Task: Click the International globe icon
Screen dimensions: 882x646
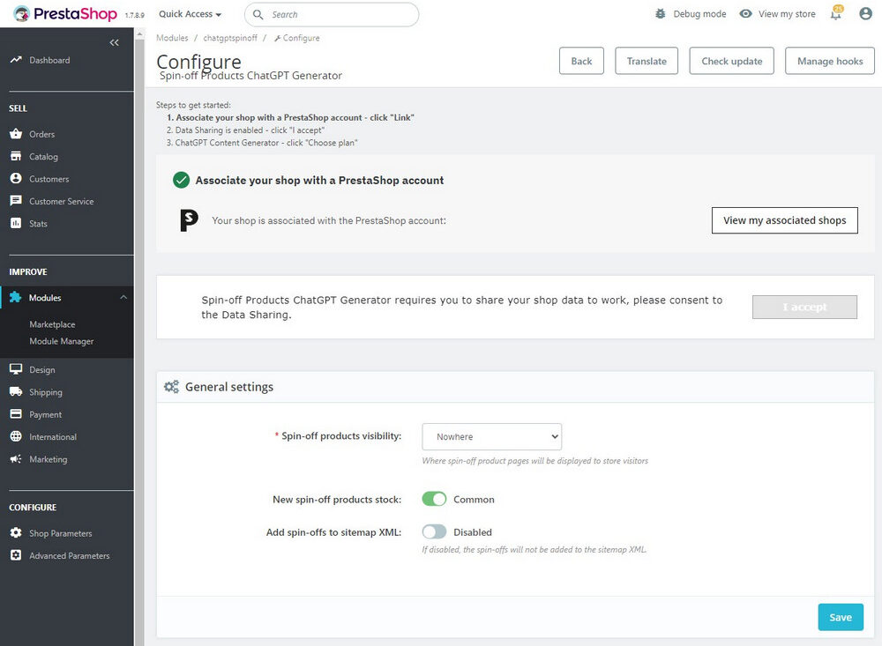Action: click(x=16, y=436)
